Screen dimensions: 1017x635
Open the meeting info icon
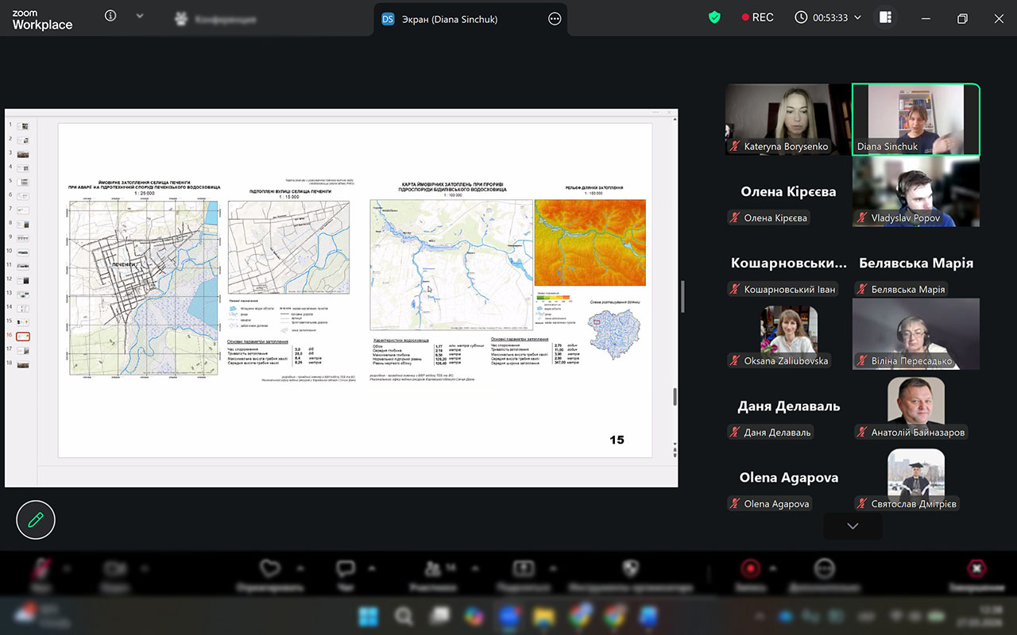[x=110, y=16]
